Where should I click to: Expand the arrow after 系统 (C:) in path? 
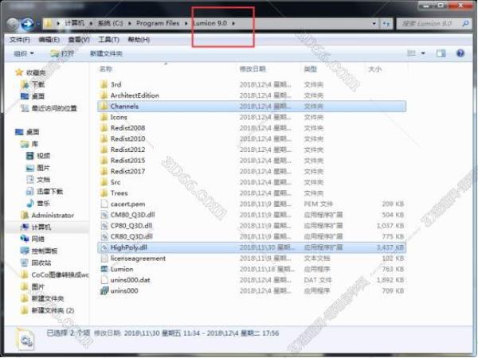point(130,23)
